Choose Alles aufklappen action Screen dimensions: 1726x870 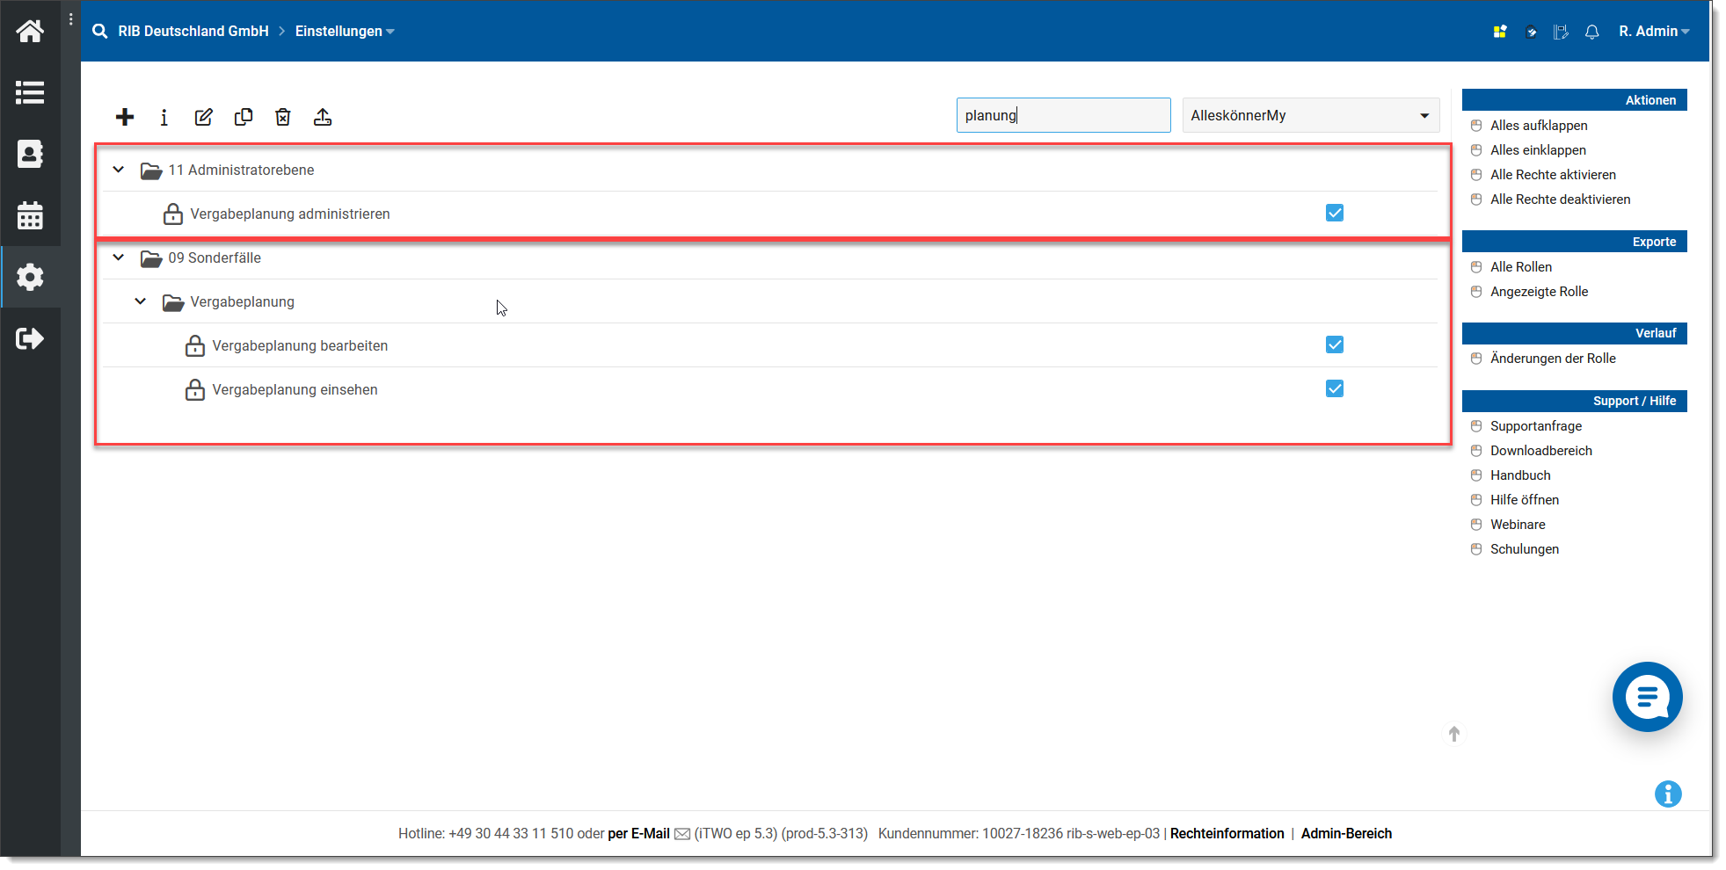(1539, 126)
